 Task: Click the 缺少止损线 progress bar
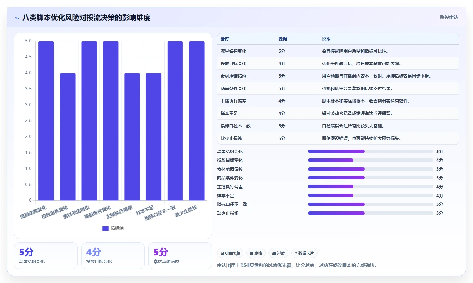(x=371, y=213)
